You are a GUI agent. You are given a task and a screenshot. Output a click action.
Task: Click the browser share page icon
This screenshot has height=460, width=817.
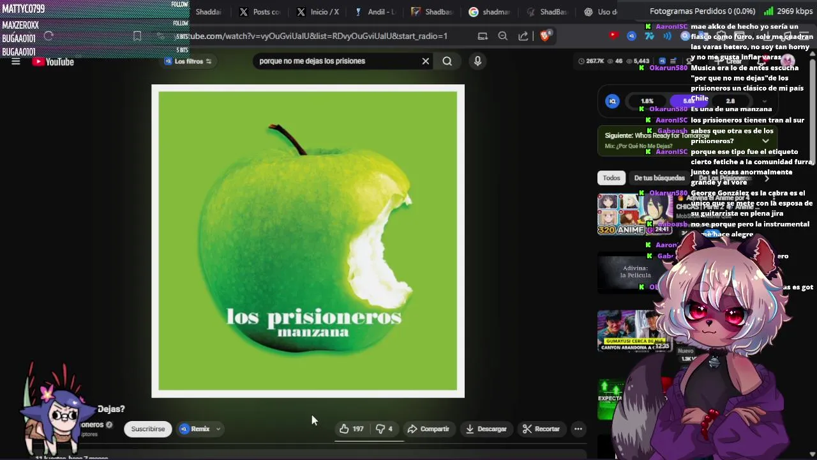click(523, 36)
